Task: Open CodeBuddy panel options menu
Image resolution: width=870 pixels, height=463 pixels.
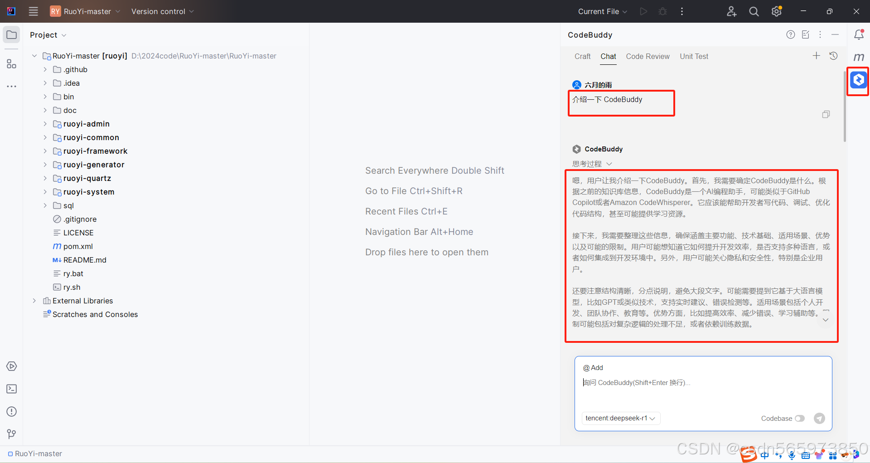Action: click(x=820, y=34)
